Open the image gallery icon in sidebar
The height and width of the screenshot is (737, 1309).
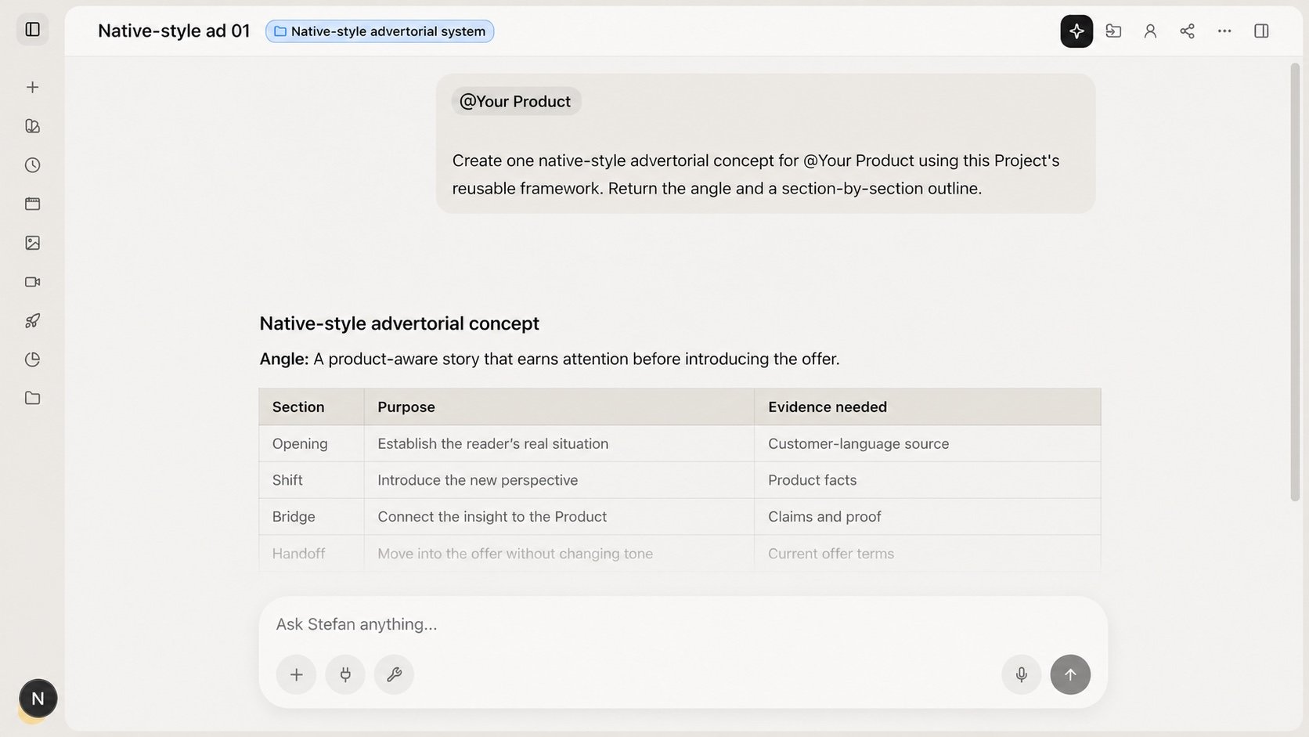pyautogui.click(x=32, y=243)
